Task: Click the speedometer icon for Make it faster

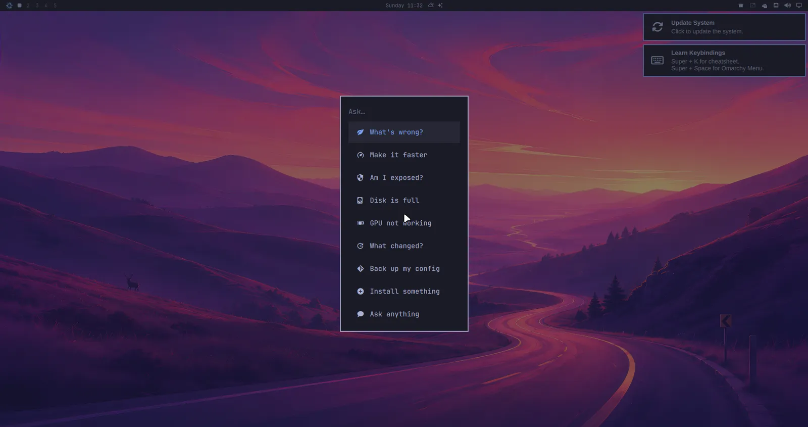Action: click(361, 155)
